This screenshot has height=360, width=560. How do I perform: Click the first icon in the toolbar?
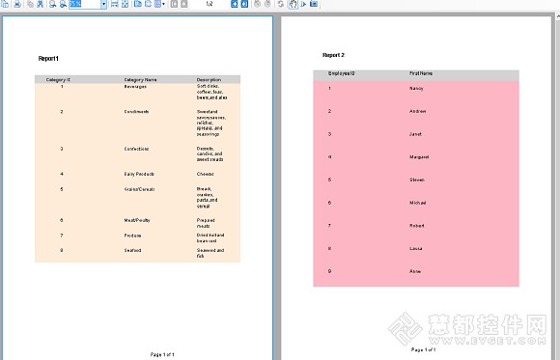6,4
